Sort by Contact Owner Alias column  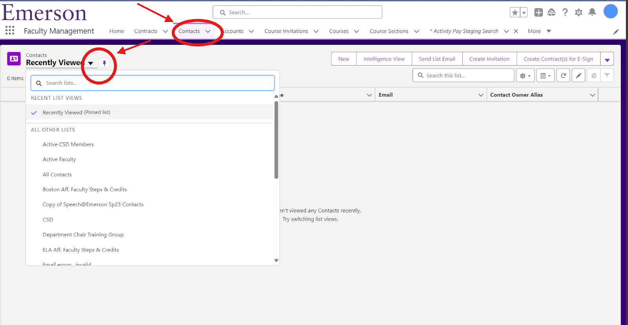pyautogui.click(x=517, y=95)
